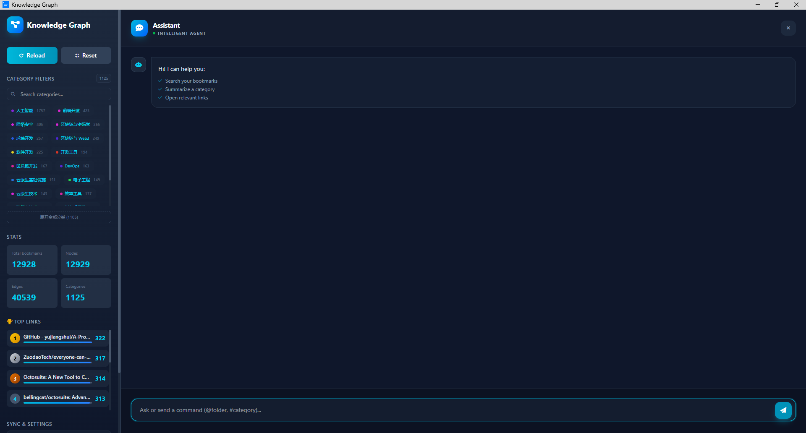
Task: Click the score 313 on fourth top link
Action: (x=100, y=399)
